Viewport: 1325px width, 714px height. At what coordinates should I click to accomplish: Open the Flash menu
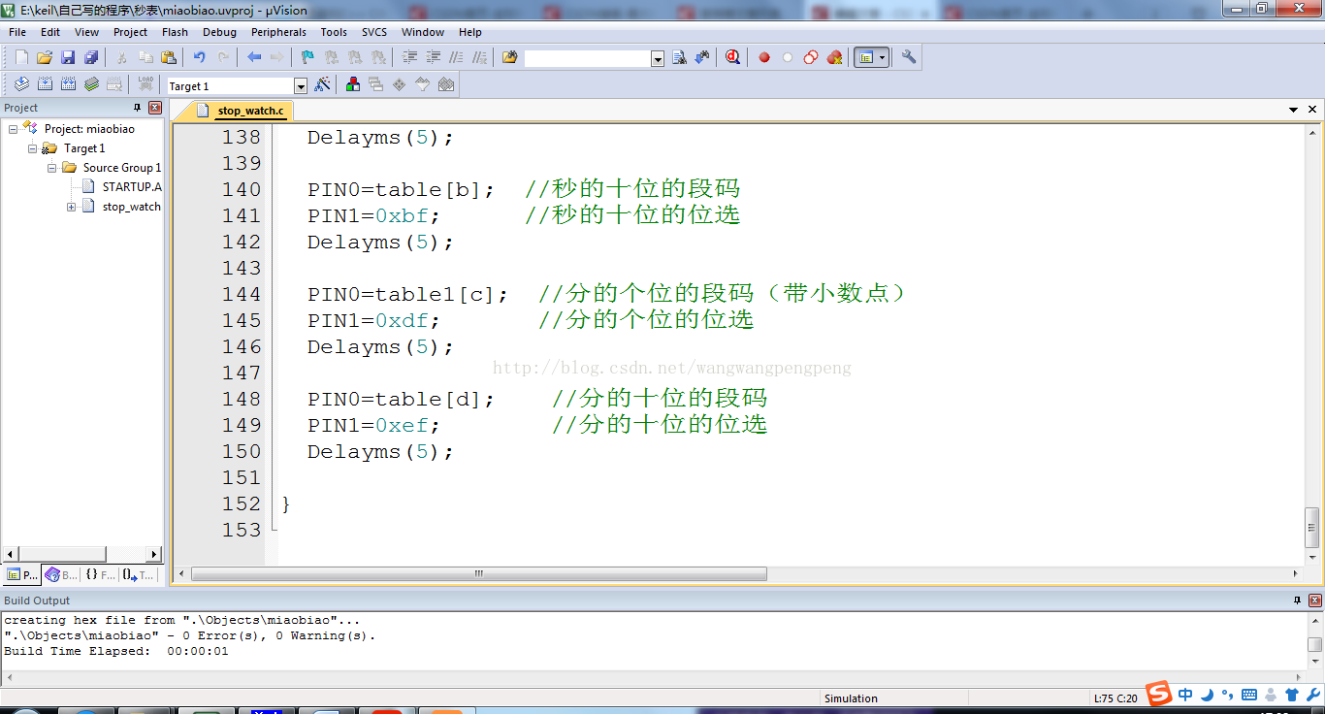[175, 32]
